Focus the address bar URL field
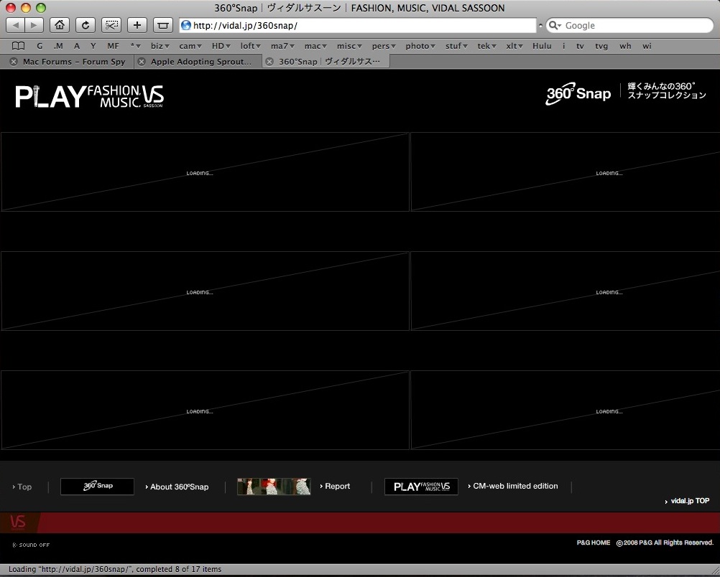The height and width of the screenshot is (577, 720). click(358, 25)
